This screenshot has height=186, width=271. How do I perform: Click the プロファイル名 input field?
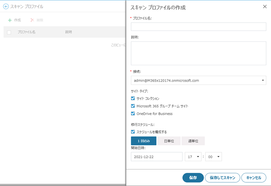coord(198,27)
